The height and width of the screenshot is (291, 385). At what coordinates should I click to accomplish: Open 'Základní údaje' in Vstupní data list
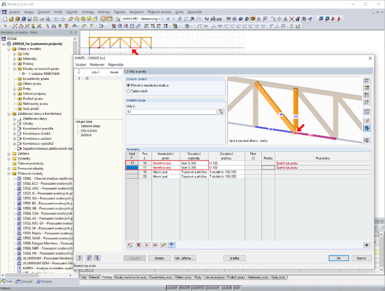pos(90,126)
